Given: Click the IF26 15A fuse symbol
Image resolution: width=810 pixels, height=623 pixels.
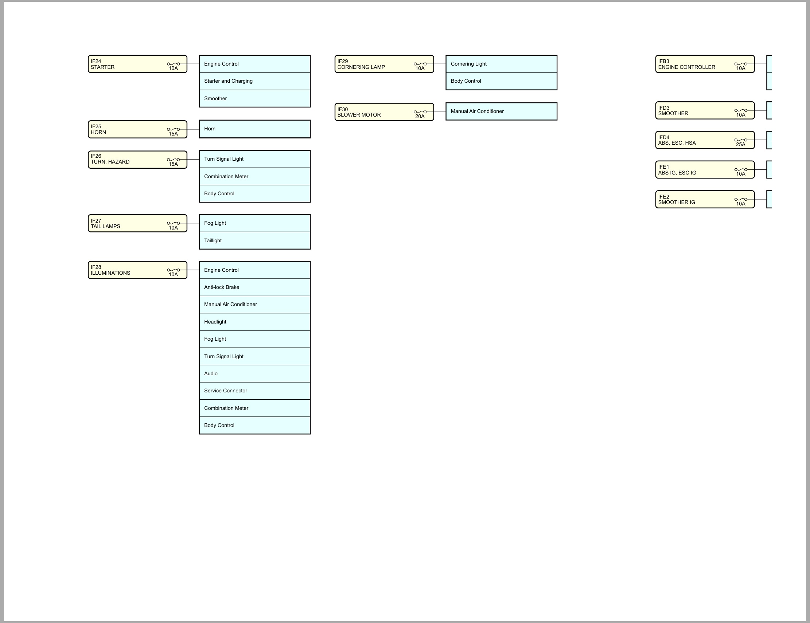Looking at the screenshot, I should pyautogui.click(x=173, y=160).
